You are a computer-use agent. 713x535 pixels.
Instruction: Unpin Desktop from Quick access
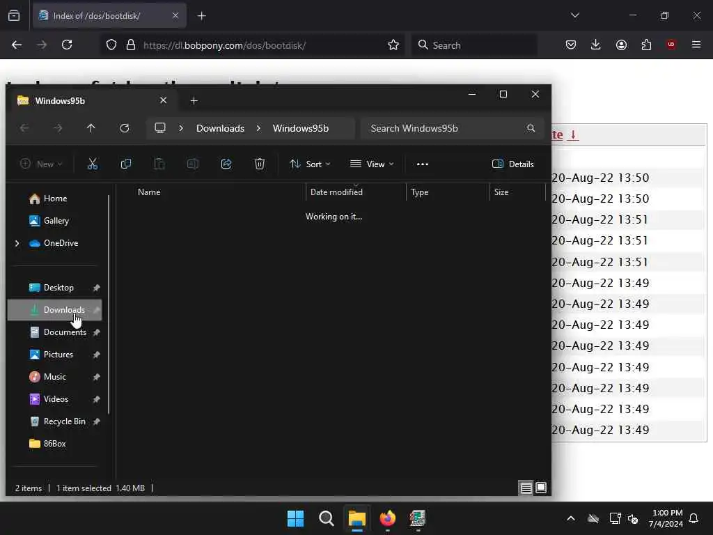(96, 288)
